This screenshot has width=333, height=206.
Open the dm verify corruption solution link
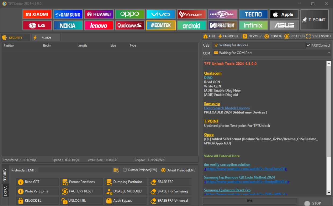pos(227,164)
